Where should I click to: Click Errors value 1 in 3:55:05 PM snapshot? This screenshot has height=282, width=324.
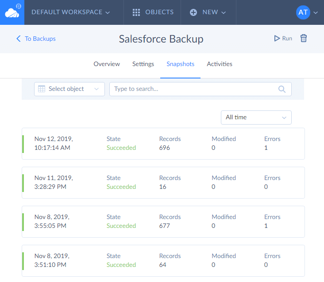266,226
